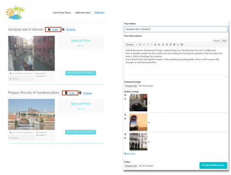Viewport: 231px width, 175px height.
Task: Click move handle of second gallery image
Action: [x=125, y=115]
